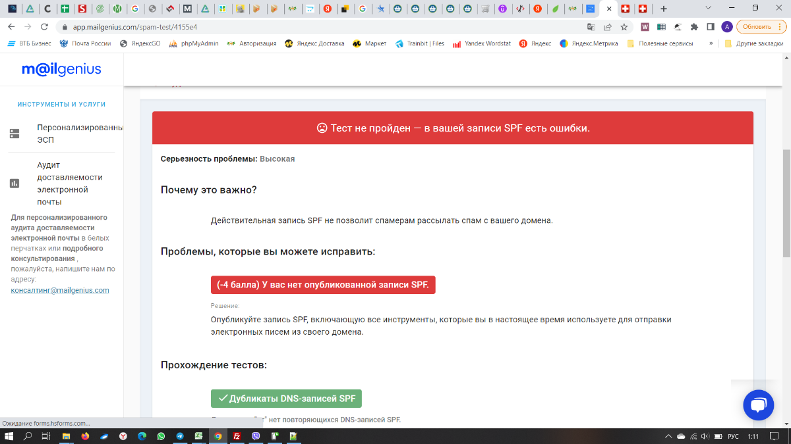Open hidden bookmarks via the chevron arrows
Image resolution: width=791 pixels, height=444 pixels.
tap(711, 44)
